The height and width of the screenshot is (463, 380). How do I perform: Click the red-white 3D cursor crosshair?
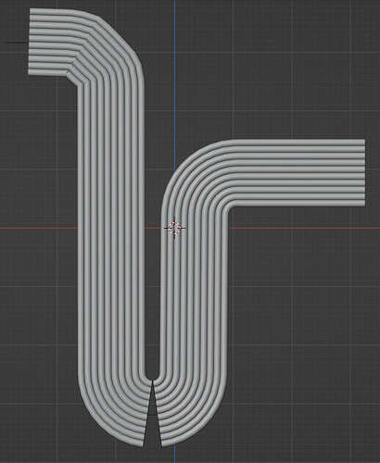175,228
